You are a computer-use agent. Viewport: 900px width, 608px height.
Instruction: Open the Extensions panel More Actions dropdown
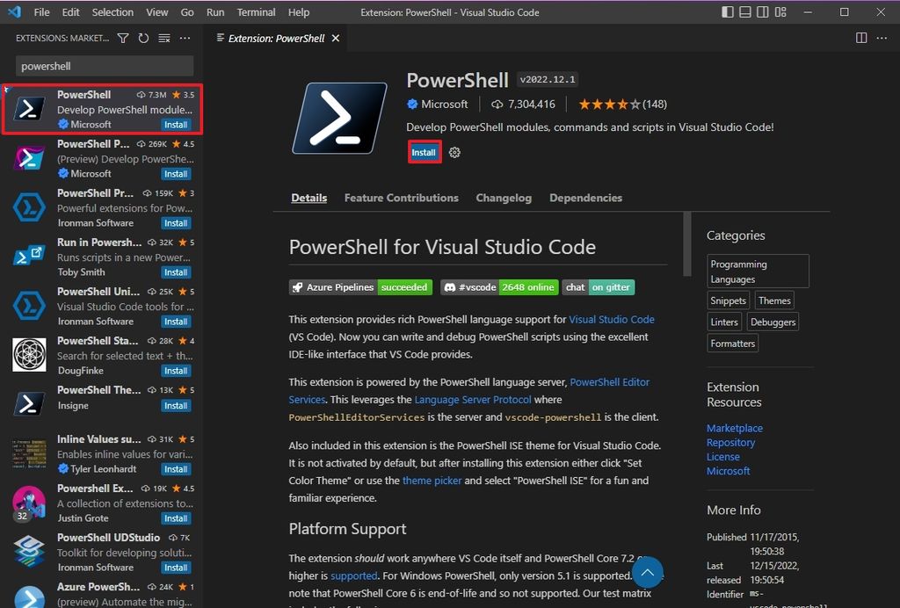(185, 39)
